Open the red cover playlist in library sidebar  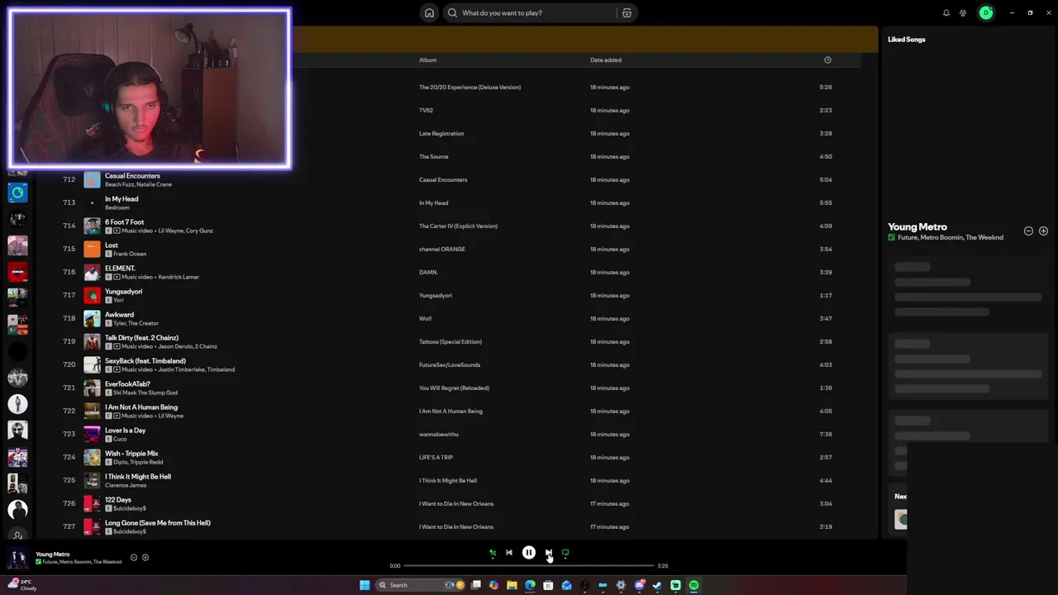pyautogui.click(x=17, y=272)
